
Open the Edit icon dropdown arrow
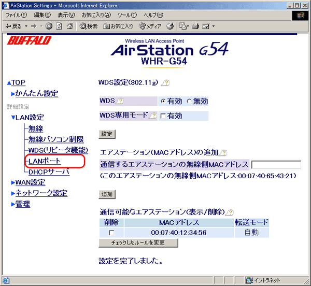click(x=214, y=26)
